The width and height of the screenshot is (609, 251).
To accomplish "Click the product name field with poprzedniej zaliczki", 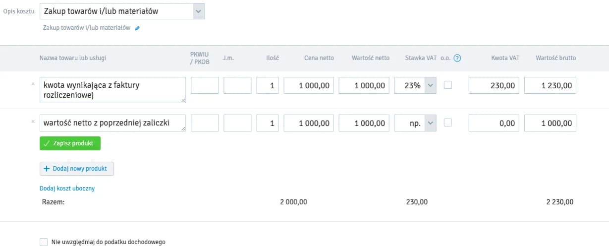I will (x=112, y=123).
